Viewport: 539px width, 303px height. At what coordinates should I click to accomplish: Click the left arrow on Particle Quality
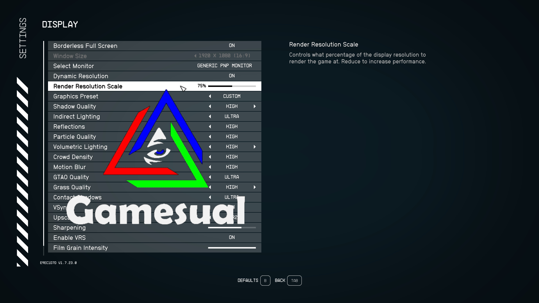[x=209, y=137]
